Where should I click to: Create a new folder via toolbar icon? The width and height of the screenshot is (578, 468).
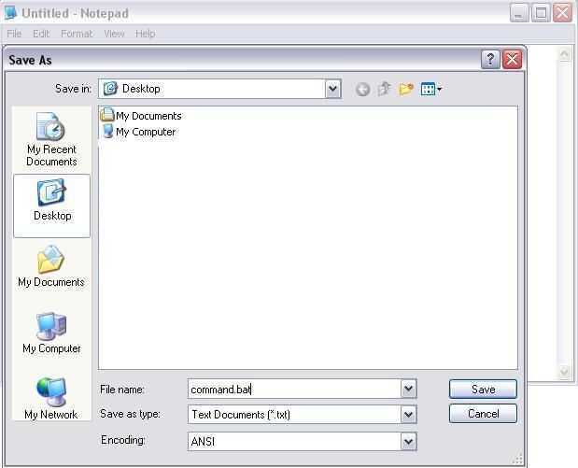[406, 89]
